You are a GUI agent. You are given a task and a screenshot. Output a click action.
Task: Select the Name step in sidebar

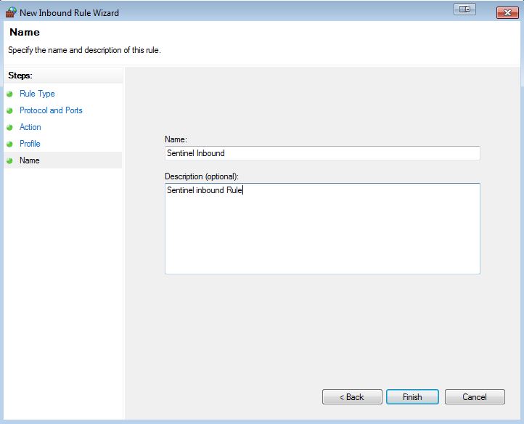[30, 160]
